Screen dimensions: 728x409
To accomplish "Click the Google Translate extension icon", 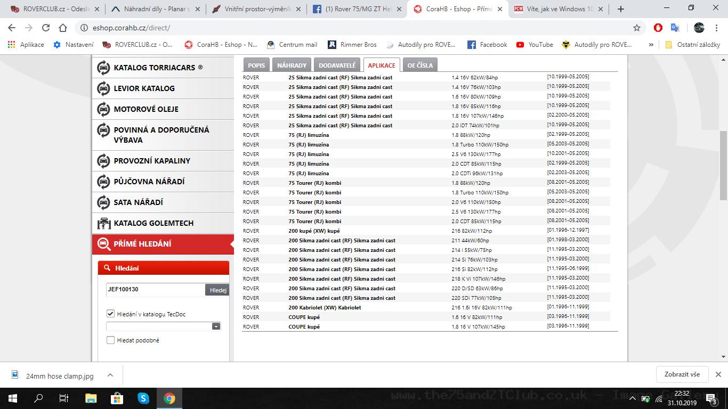I will tap(675, 28).
